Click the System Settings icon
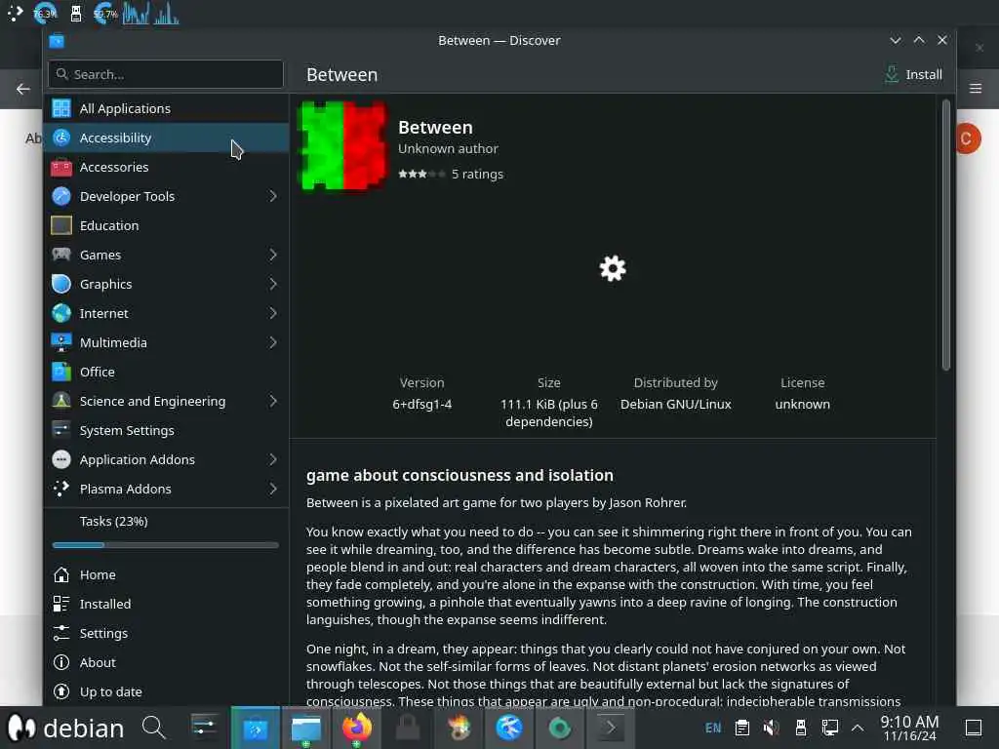Image resolution: width=999 pixels, height=749 pixels. [61, 430]
